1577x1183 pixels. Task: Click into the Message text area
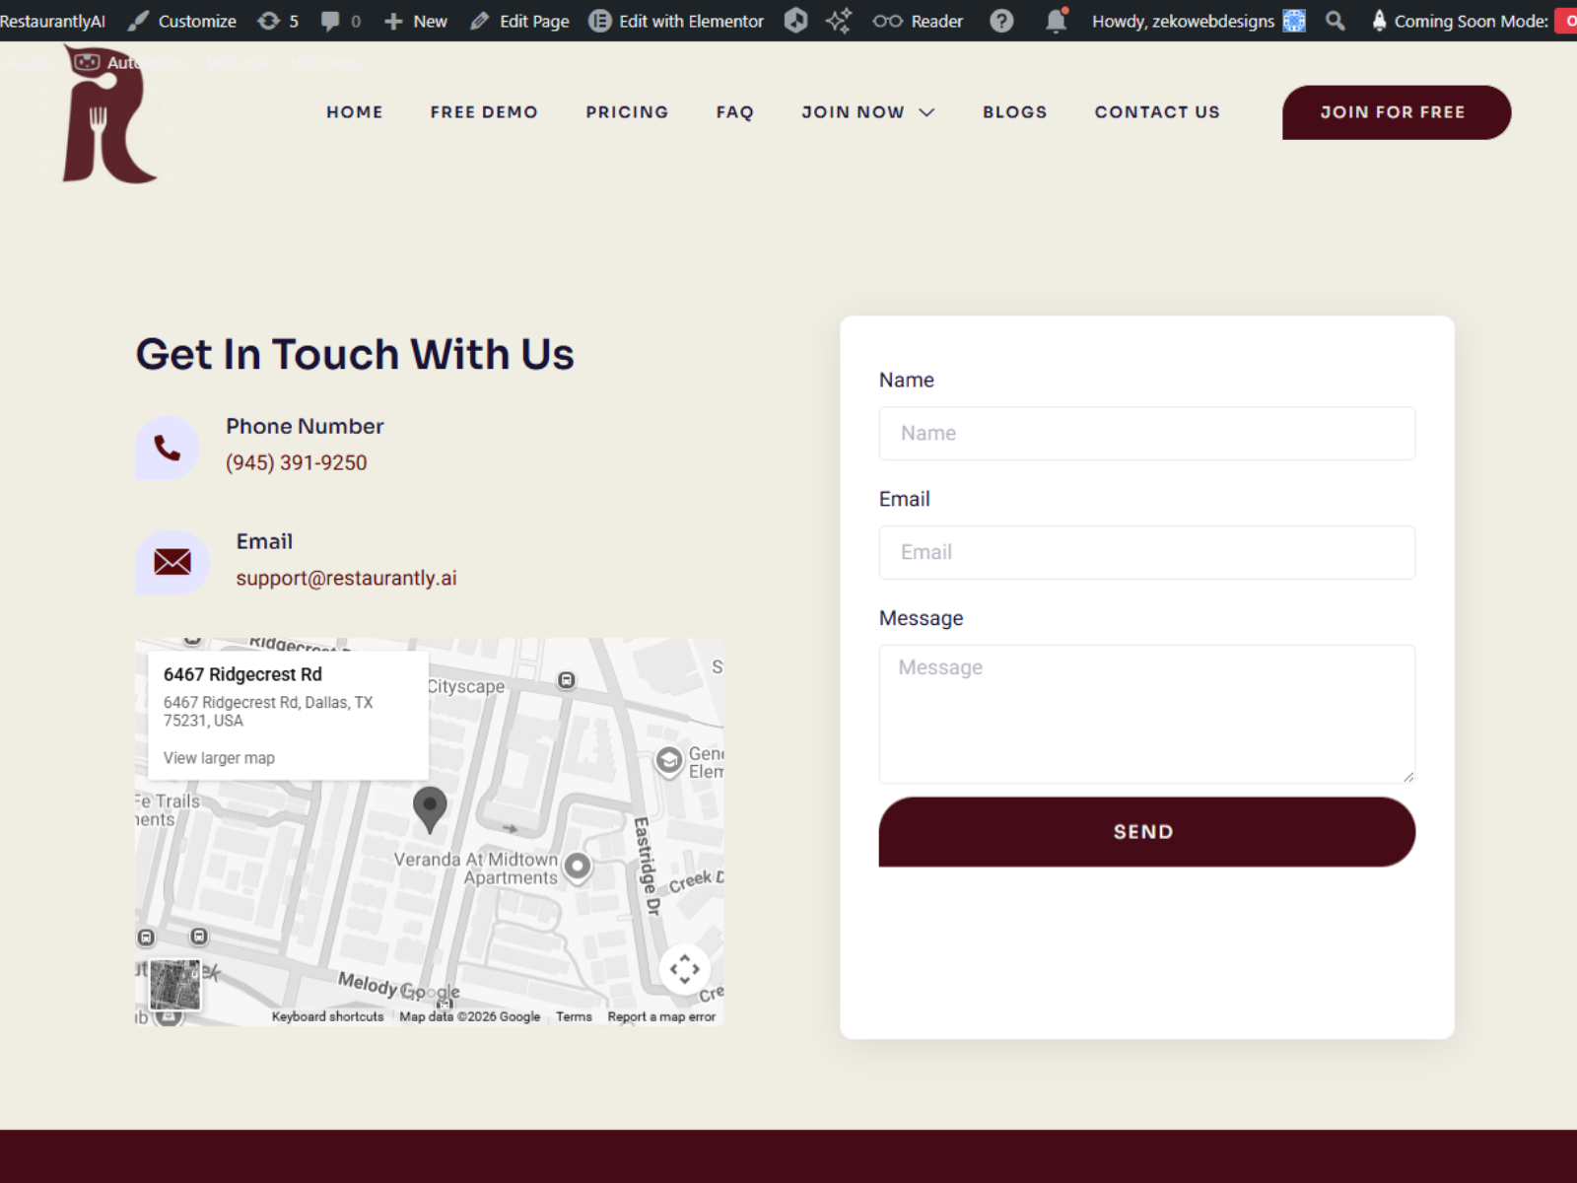coord(1146,714)
